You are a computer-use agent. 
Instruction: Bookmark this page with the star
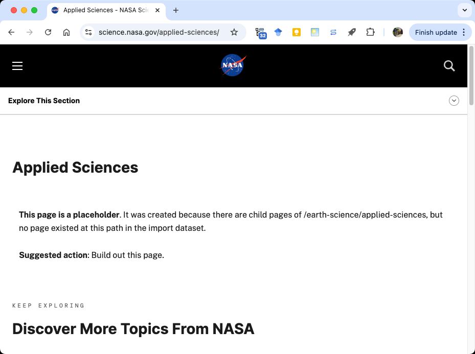pos(234,32)
